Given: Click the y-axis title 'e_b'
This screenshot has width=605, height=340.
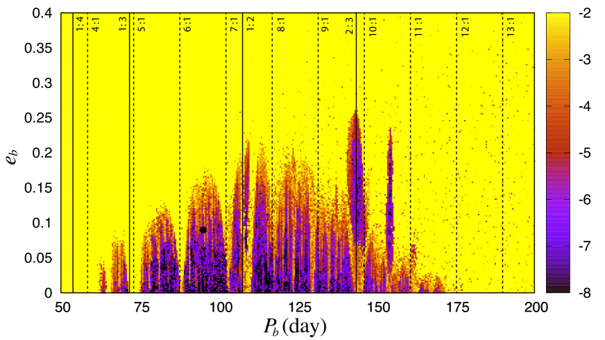Looking at the screenshot, I should click(x=12, y=157).
